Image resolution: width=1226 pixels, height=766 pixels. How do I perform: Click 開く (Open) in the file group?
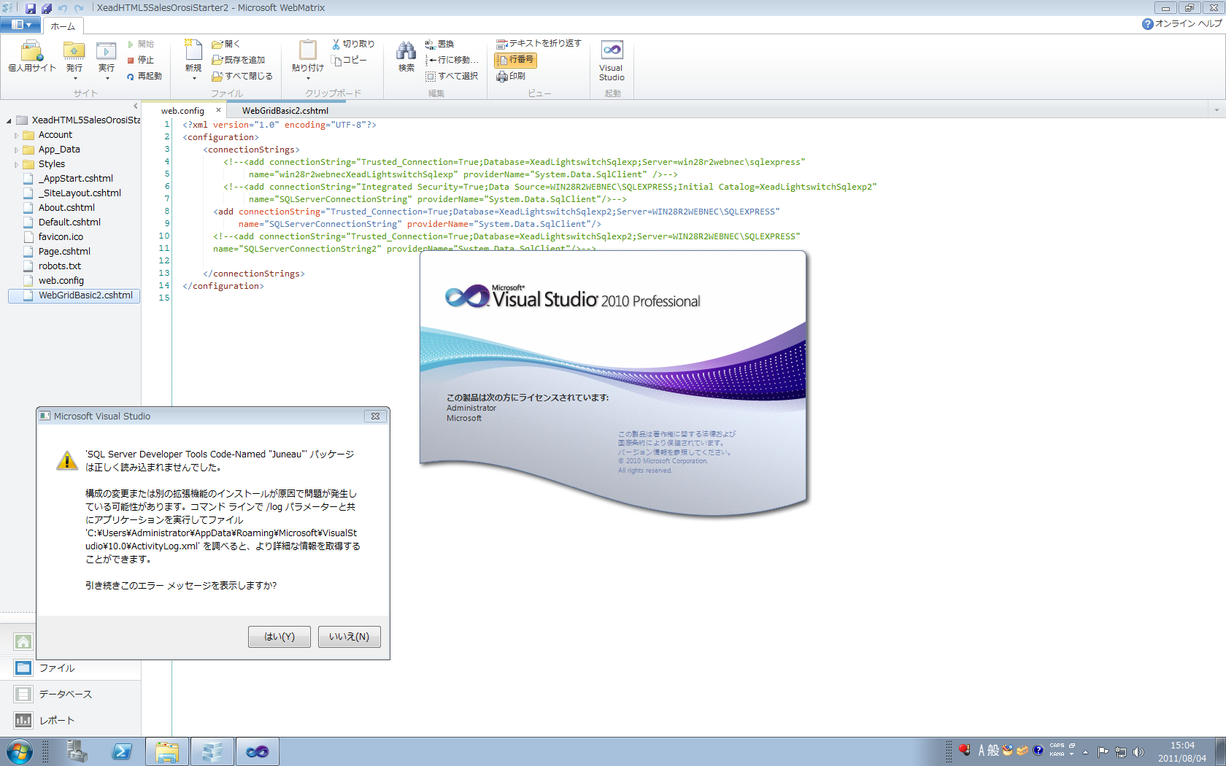click(226, 44)
